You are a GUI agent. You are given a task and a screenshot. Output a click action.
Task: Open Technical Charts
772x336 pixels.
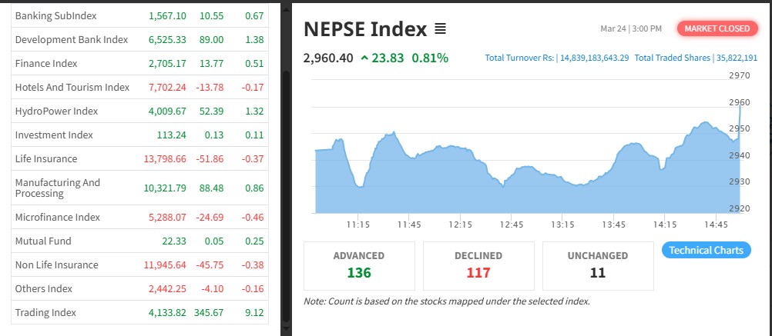pyautogui.click(x=706, y=250)
